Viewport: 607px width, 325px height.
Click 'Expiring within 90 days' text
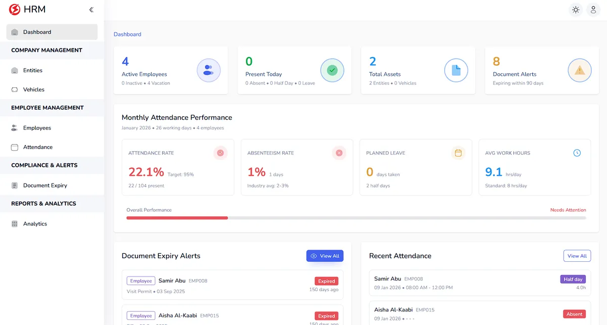518,83
